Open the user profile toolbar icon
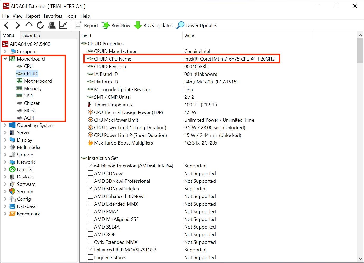 (52, 25)
